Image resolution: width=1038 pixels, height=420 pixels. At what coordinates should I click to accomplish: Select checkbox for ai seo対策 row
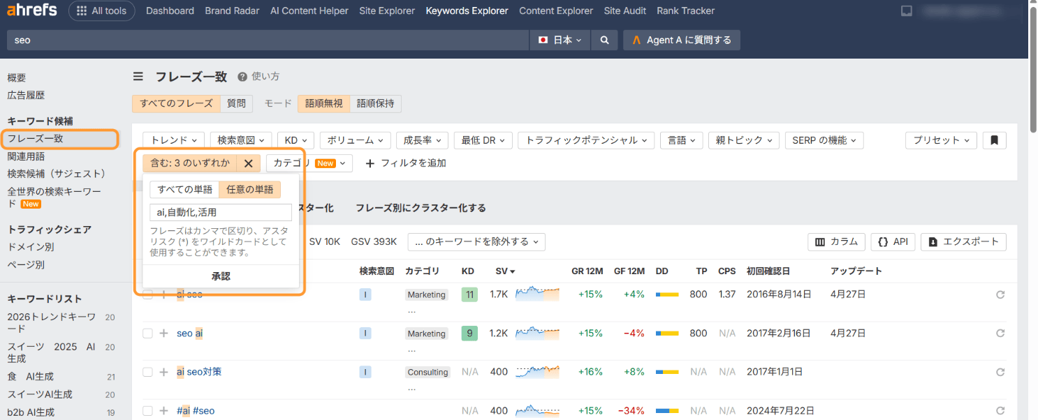(x=147, y=372)
